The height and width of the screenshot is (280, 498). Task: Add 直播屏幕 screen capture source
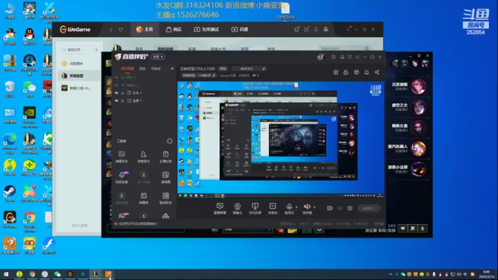(220, 208)
